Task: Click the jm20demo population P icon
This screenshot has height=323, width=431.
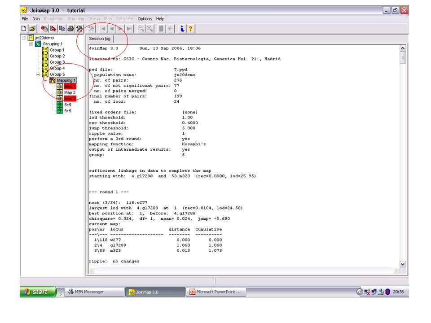Action: (x=31, y=38)
